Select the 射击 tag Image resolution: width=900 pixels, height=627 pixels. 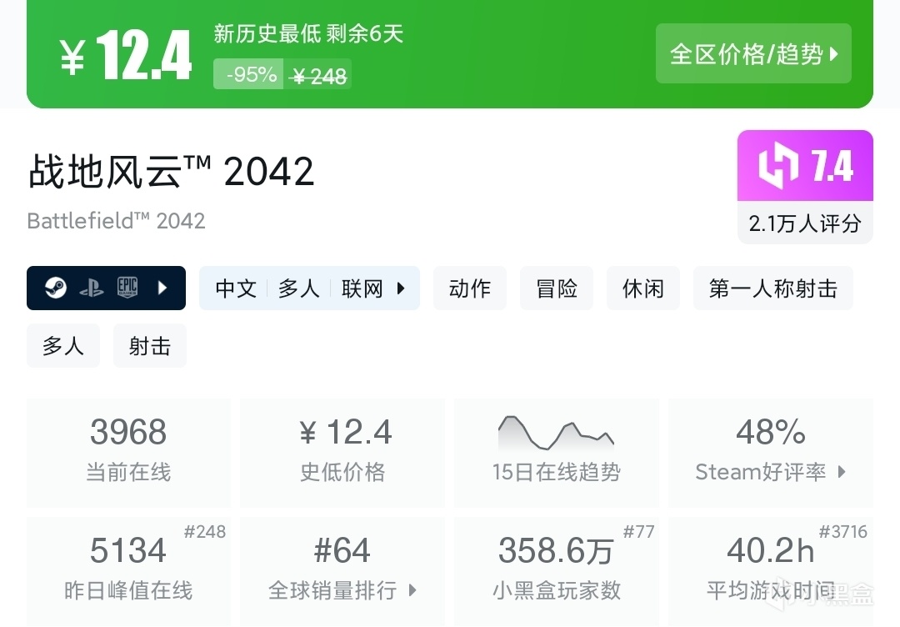coord(150,346)
